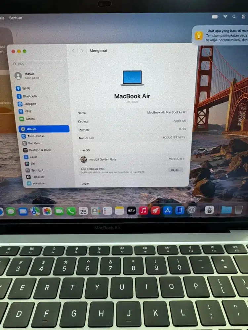Image resolution: width=248 pixels, height=330 pixels.
Task: Go back with the left chevron
Action: click(x=73, y=51)
